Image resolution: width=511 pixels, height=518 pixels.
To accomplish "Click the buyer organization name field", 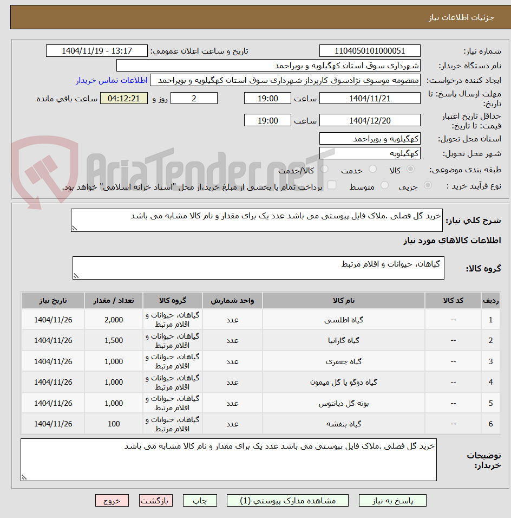I will point(268,66).
